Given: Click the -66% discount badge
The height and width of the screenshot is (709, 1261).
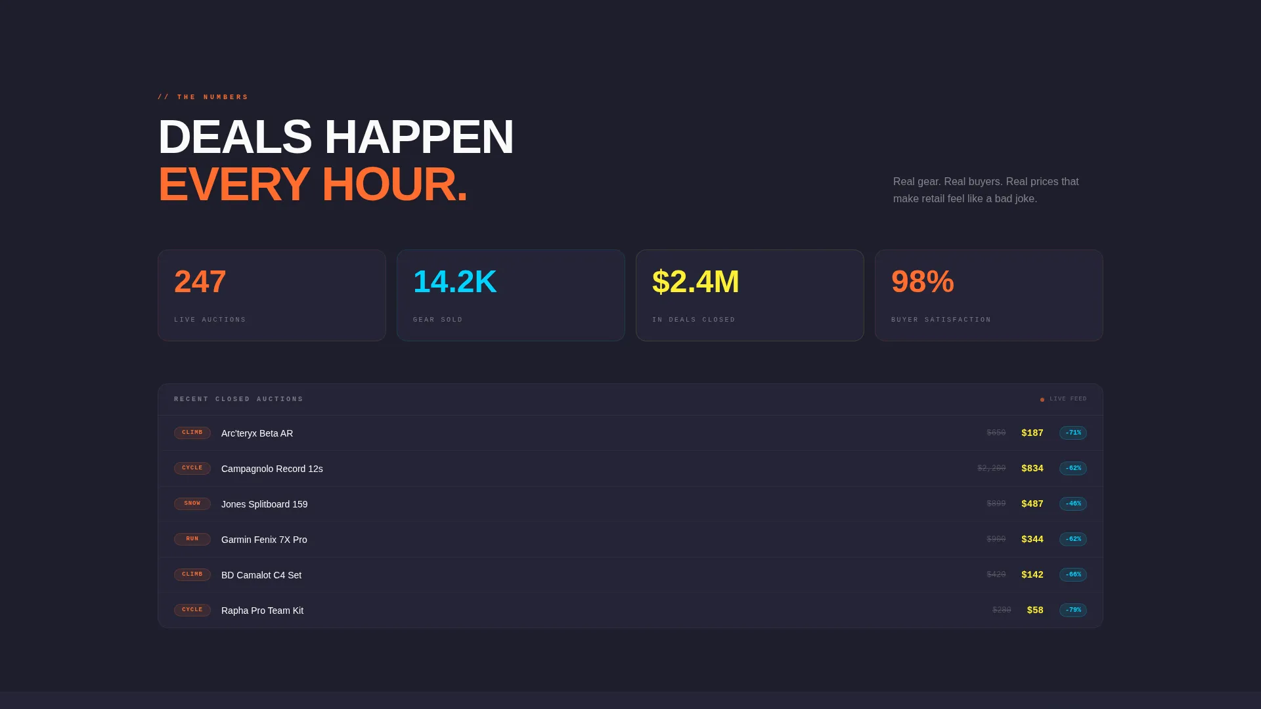Looking at the screenshot, I should pos(1073,574).
